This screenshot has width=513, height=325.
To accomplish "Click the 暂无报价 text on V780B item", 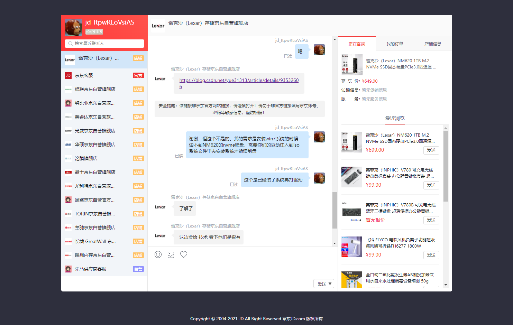I will click(x=375, y=220).
